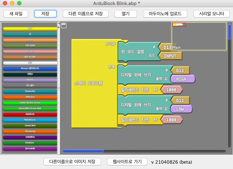233x169 pixels.
Task: Click the 초기화 setup label
Action: (x=110, y=44)
